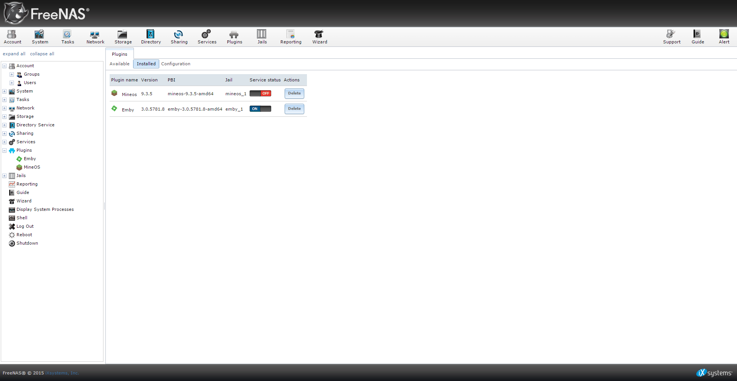Expand Jails tree node
Screen dimensions: 737x381
pyautogui.click(x=5, y=176)
